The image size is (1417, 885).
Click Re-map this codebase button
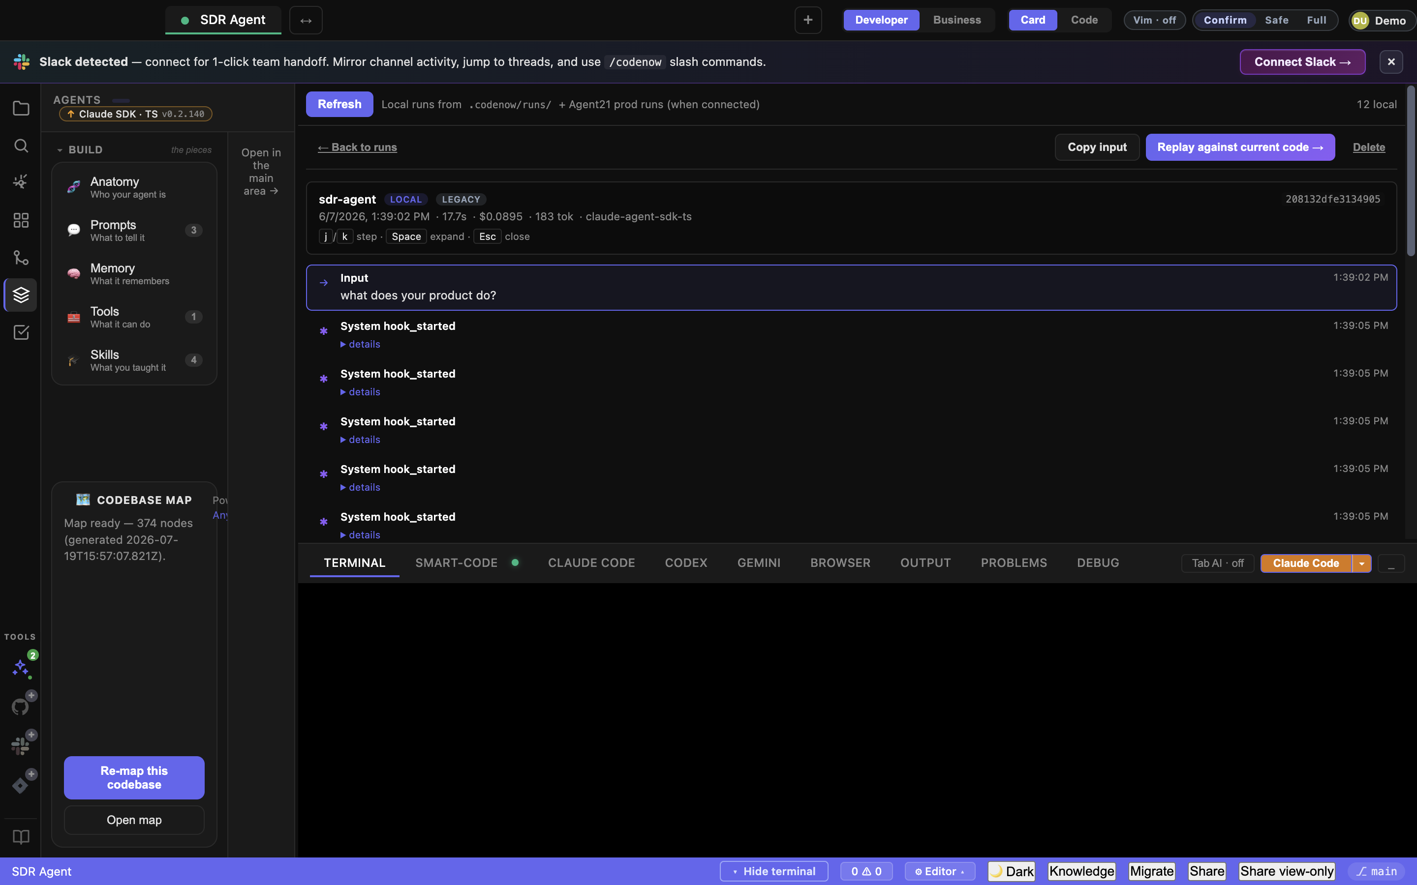coord(134,777)
